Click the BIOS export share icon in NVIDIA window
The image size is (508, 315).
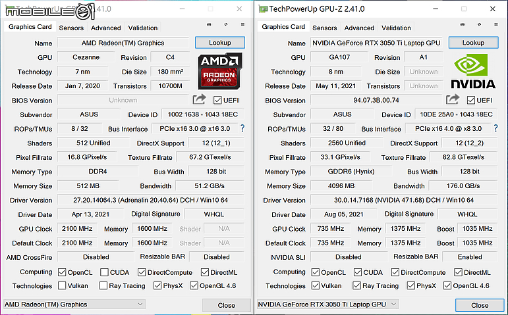[453, 99]
